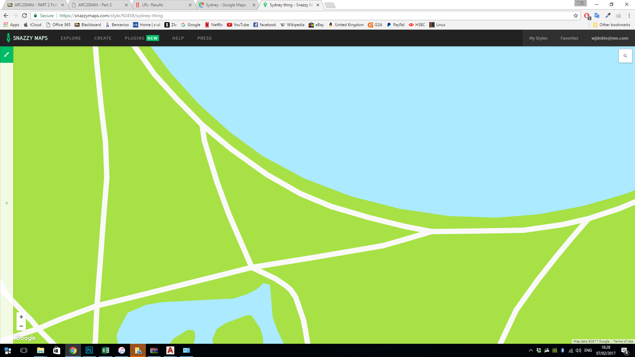The width and height of the screenshot is (635, 357).
Task: Click the browser back arrow
Action: tap(6, 16)
